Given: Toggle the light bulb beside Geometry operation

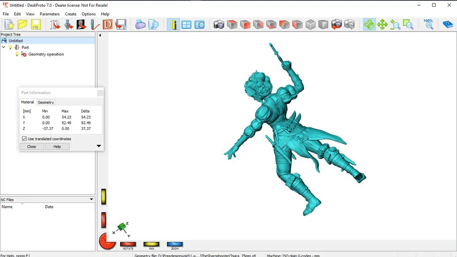Looking at the screenshot, I should [x=17, y=54].
